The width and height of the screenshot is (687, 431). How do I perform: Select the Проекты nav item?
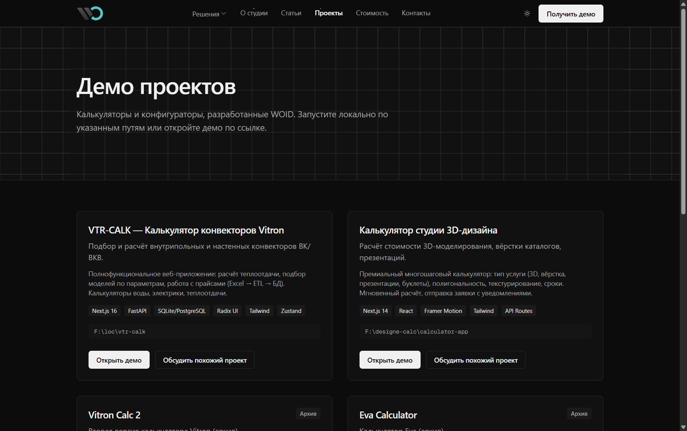tap(329, 13)
